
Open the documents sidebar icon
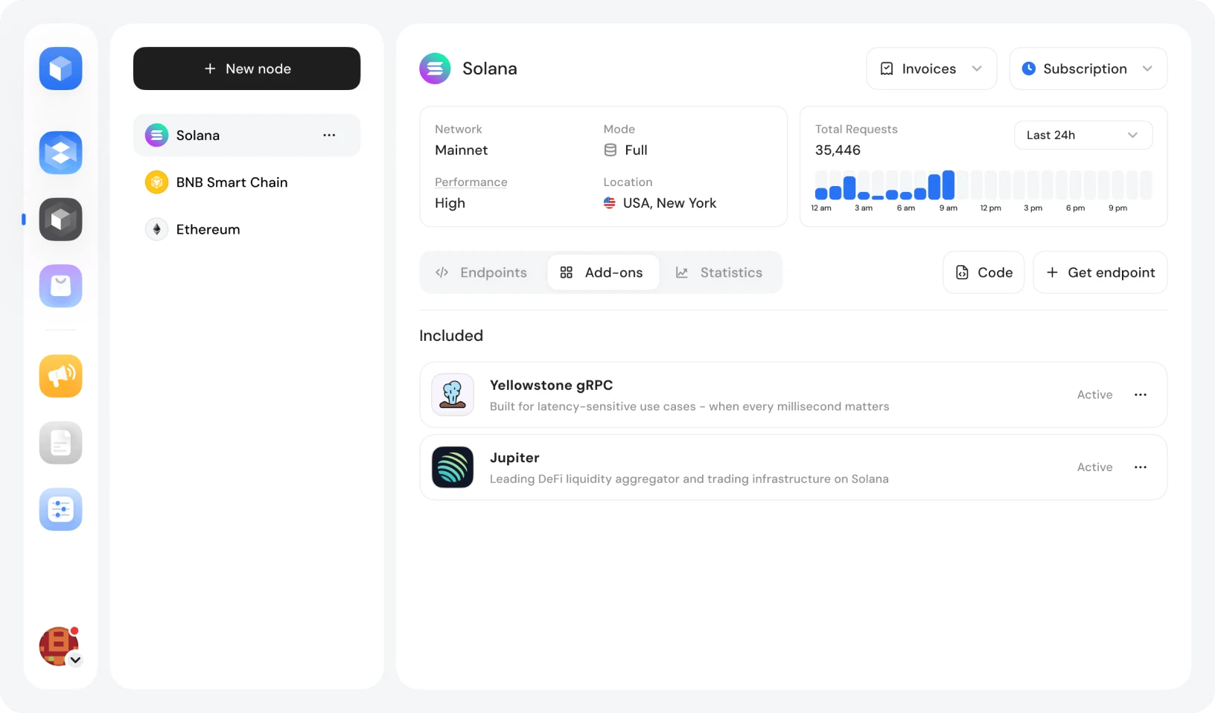60,442
